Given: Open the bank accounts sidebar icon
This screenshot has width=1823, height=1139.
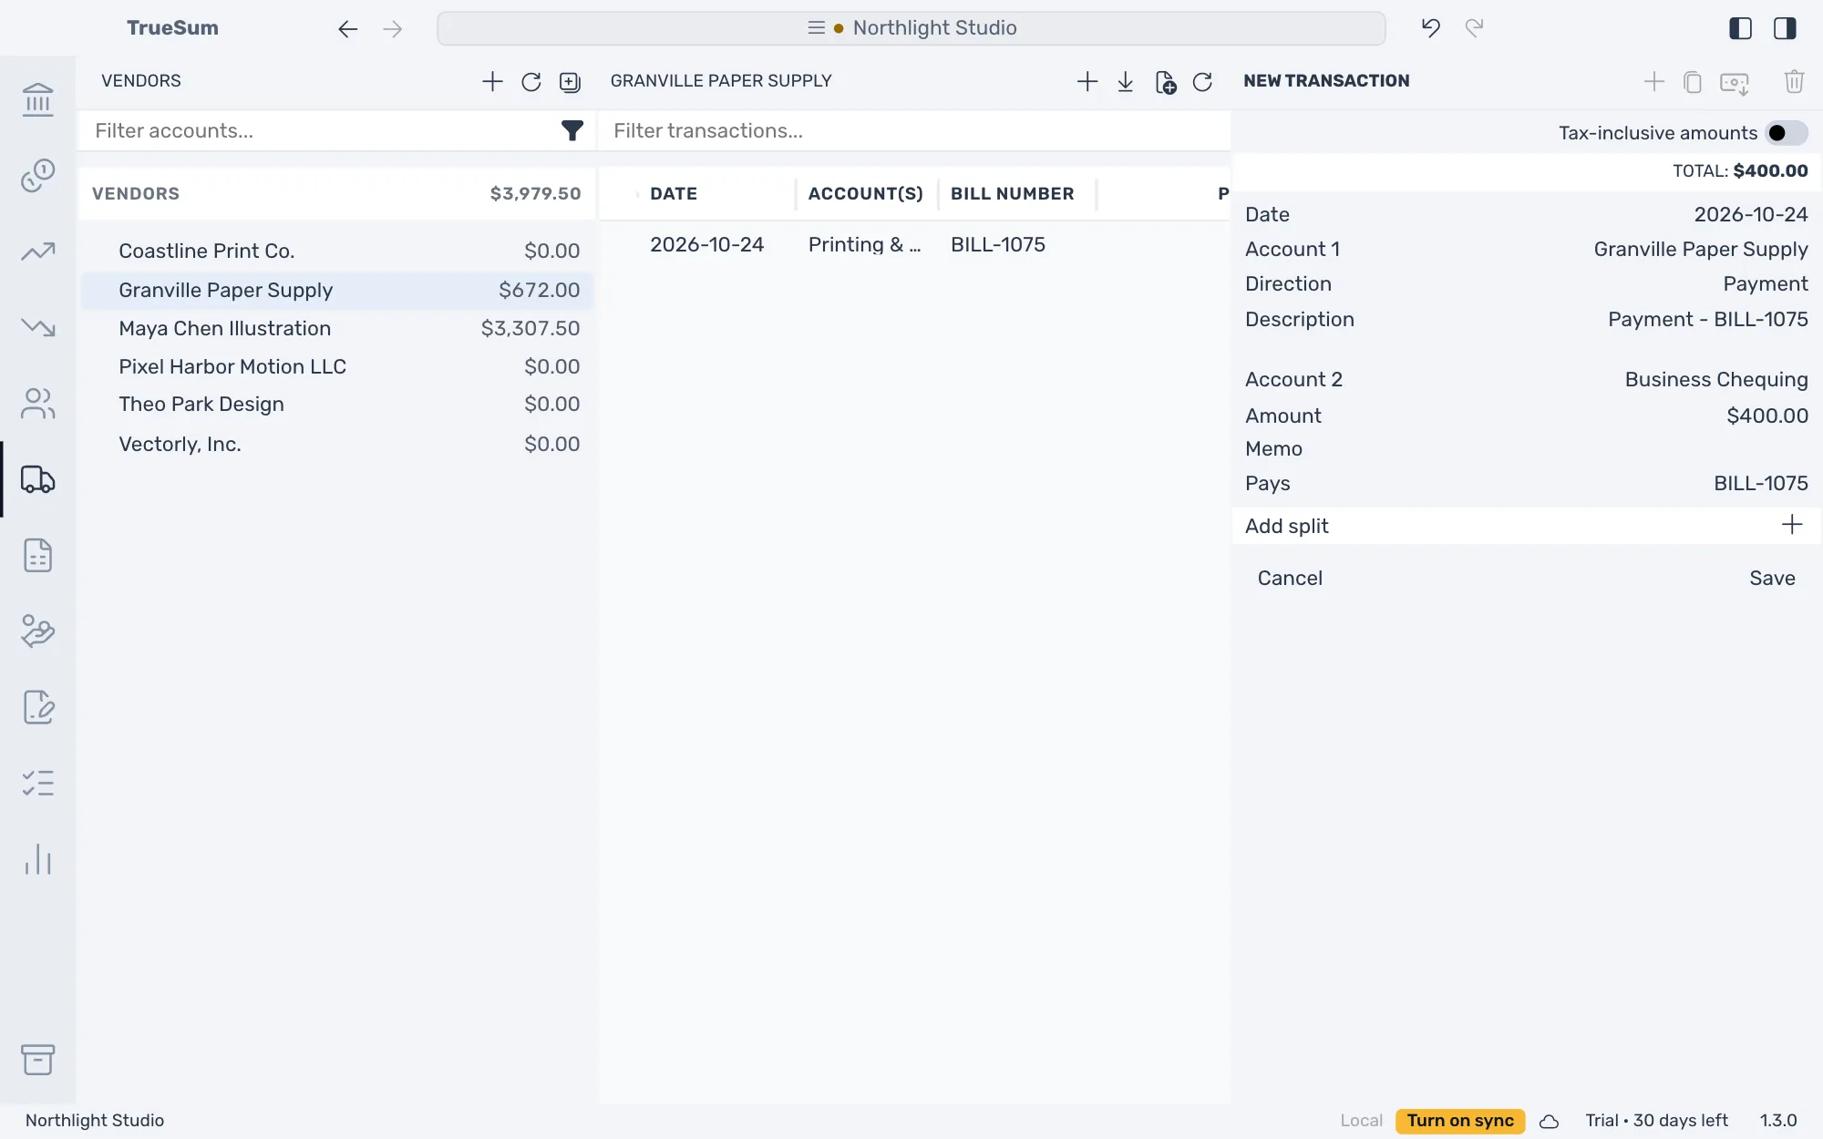Looking at the screenshot, I should (x=37, y=98).
